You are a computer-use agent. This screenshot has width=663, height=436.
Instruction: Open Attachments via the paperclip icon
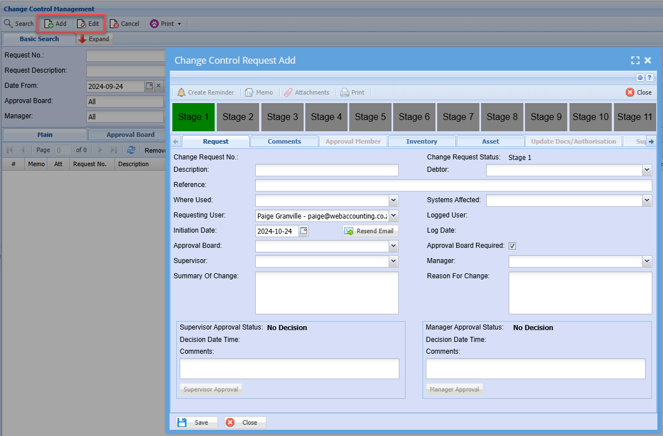click(288, 92)
